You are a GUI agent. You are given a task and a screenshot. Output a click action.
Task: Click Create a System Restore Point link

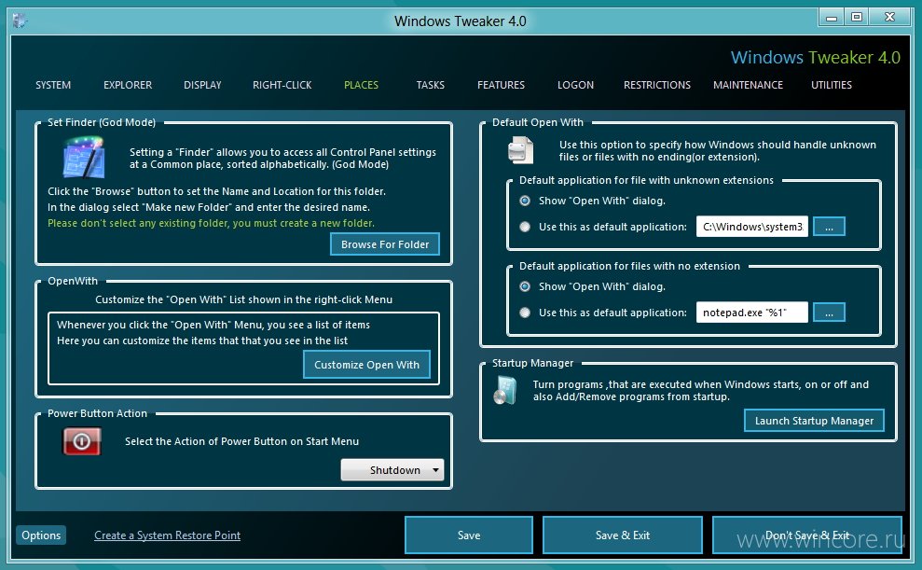click(168, 535)
